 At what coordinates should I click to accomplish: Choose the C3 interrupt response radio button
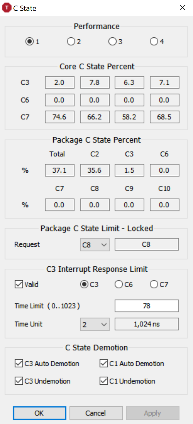click(84, 285)
